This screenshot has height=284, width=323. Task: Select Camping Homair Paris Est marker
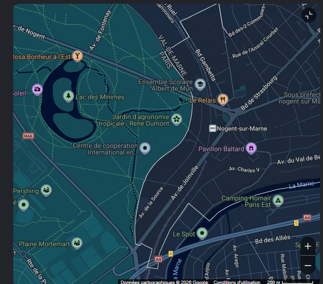[278, 201]
